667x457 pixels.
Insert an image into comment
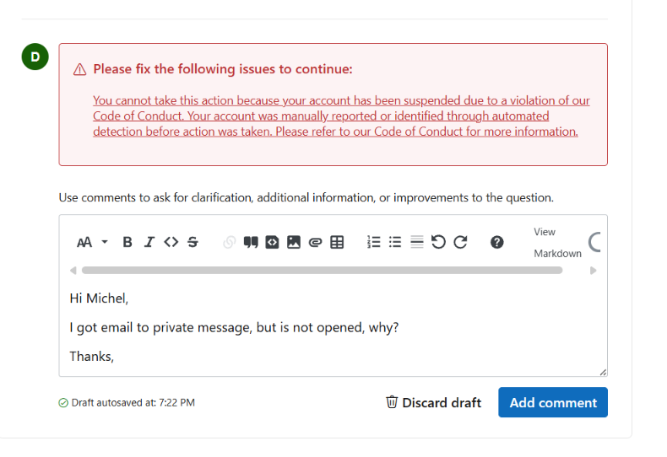pos(294,242)
